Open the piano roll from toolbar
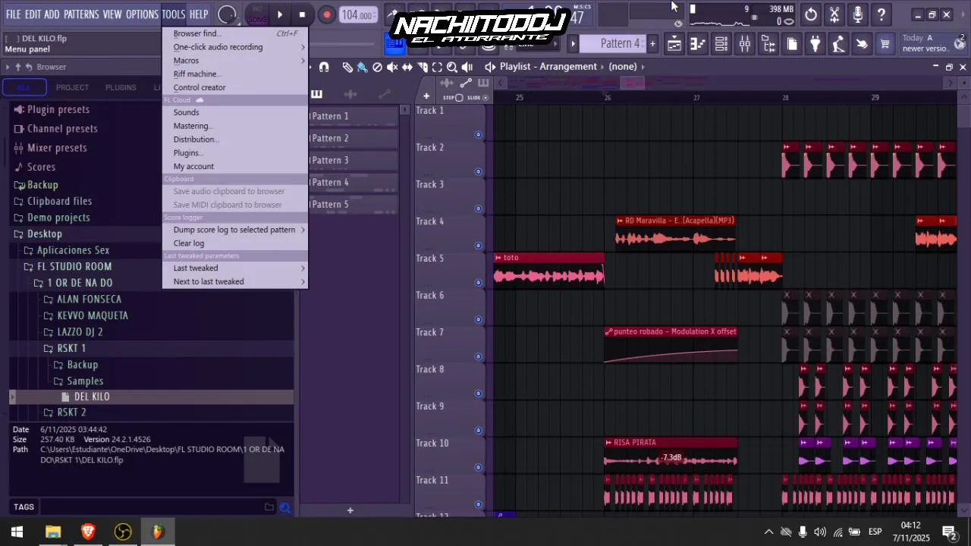This screenshot has width=971, height=546. [x=698, y=45]
